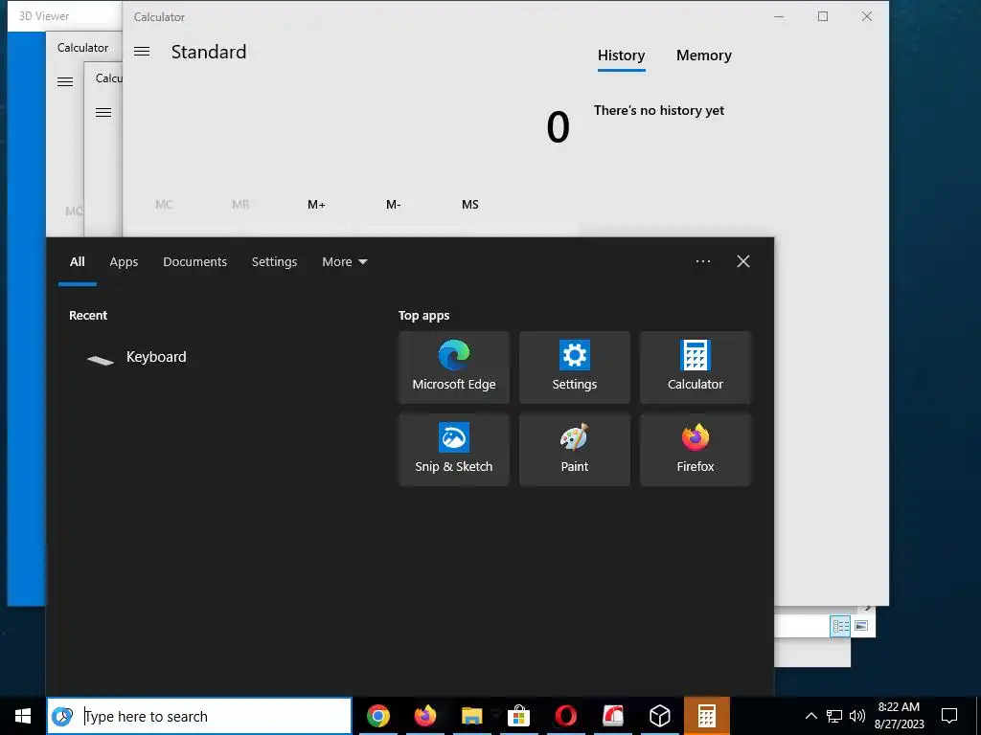Image resolution: width=981 pixels, height=735 pixels.
Task: Select the Documents search filter tab
Action: click(194, 262)
